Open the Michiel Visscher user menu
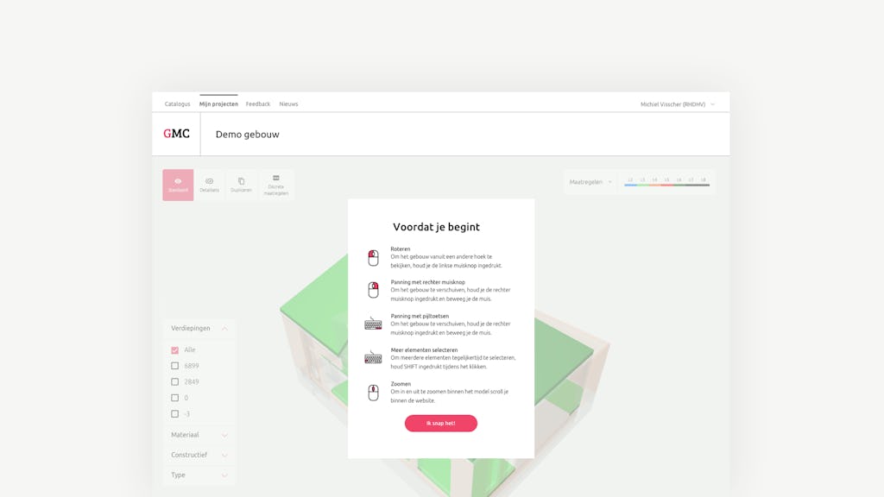The height and width of the screenshot is (497, 884). 677,104
